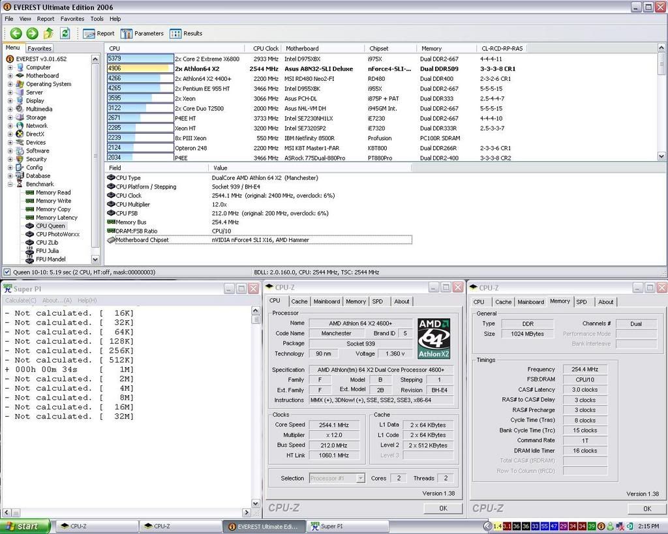668x534 pixels.
Task: Open the Favorites menu in EVEREST
Action: click(72, 19)
